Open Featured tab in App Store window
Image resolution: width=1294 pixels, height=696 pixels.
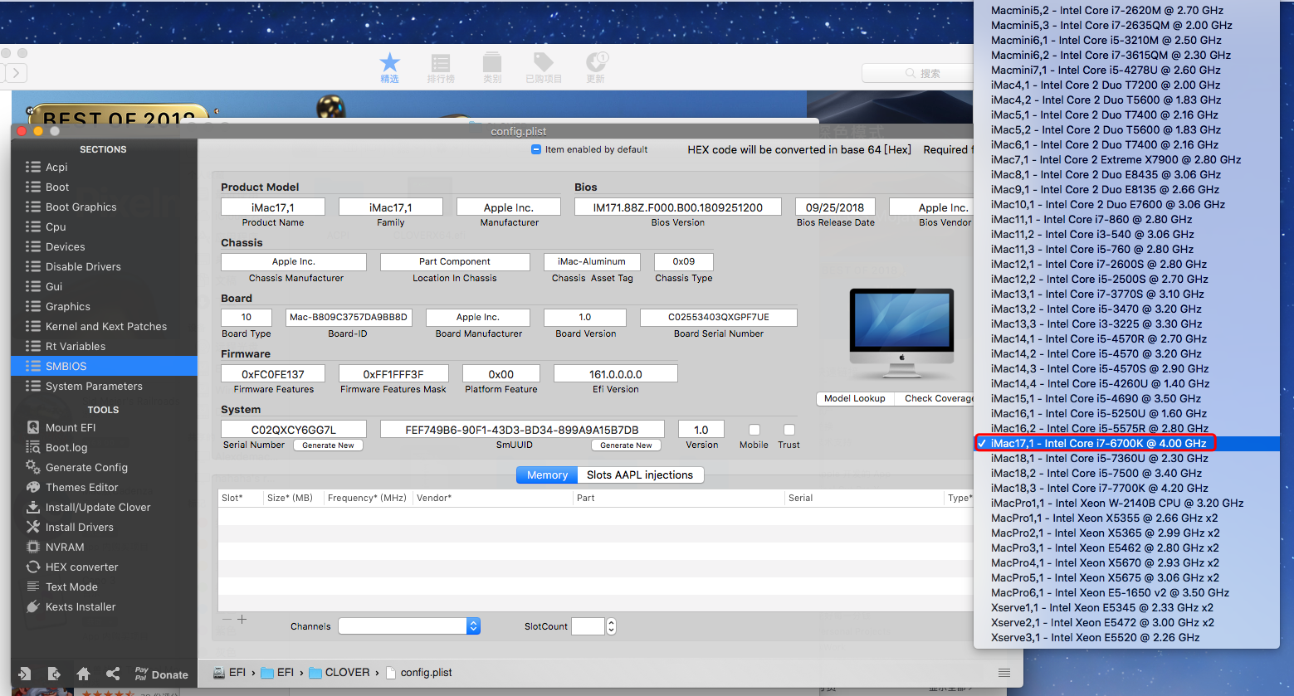pyautogui.click(x=389, y=68)
